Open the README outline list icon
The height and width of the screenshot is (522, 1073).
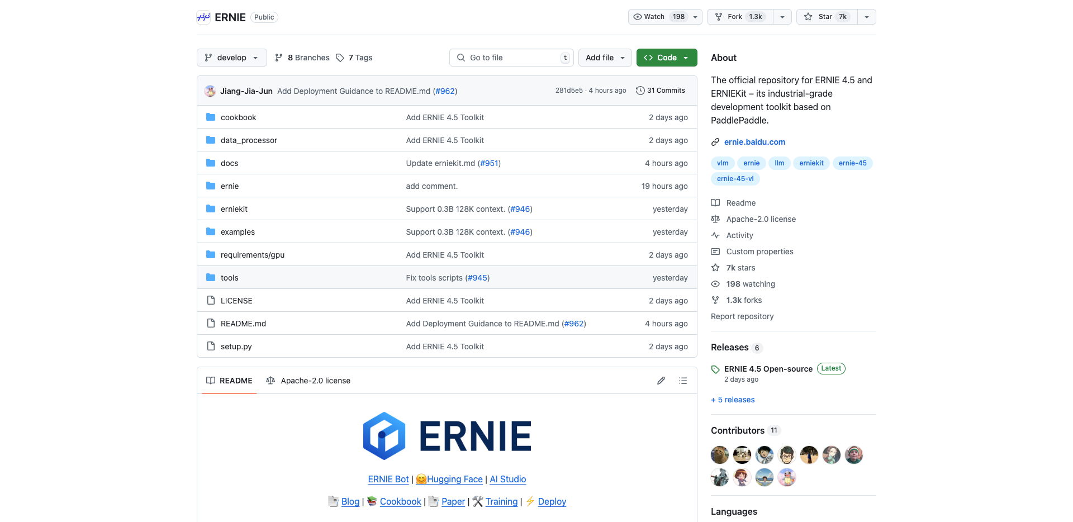(x=683, y=381)
